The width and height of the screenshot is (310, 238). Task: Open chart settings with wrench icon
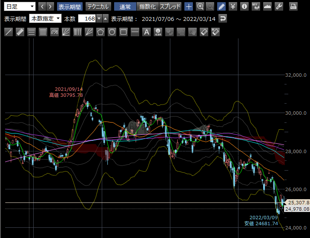(279, 6)
